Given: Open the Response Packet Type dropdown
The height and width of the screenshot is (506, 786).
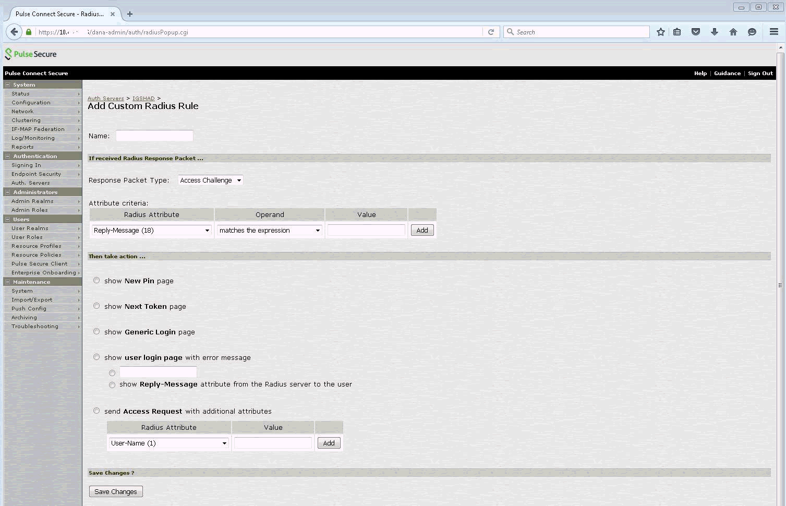Looking at the screenshot, I should pyautogui.click(x=210, y=180).
